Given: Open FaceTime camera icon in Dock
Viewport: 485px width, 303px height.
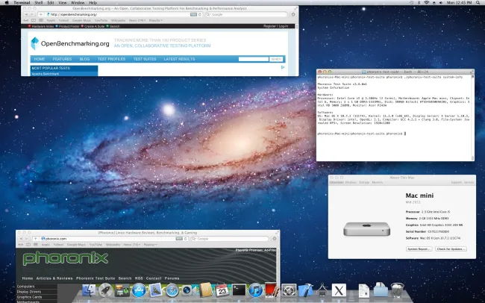Looking at the screenshot, I should 189,290.
